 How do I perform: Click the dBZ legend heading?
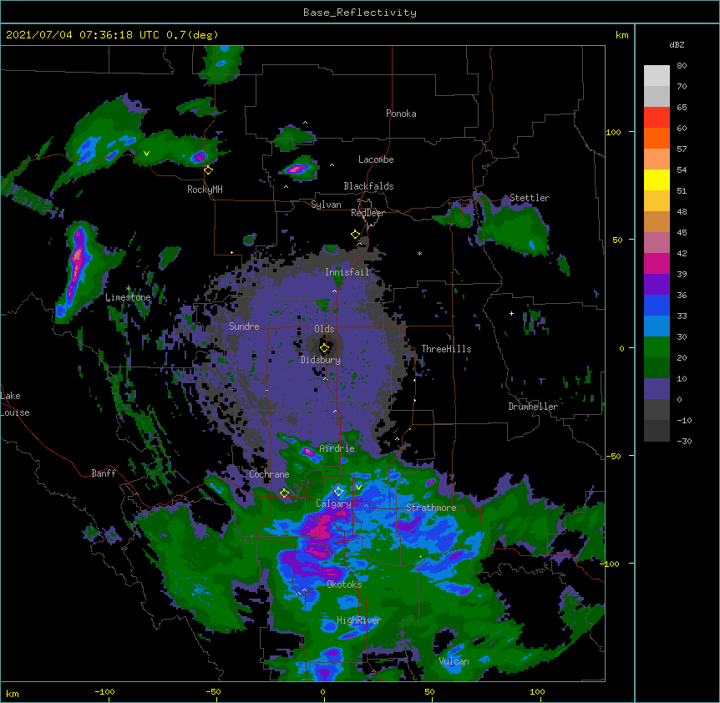[677, 45]
